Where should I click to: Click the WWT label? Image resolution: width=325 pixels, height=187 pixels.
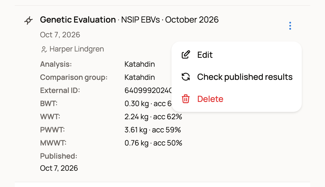click(50, 117)
